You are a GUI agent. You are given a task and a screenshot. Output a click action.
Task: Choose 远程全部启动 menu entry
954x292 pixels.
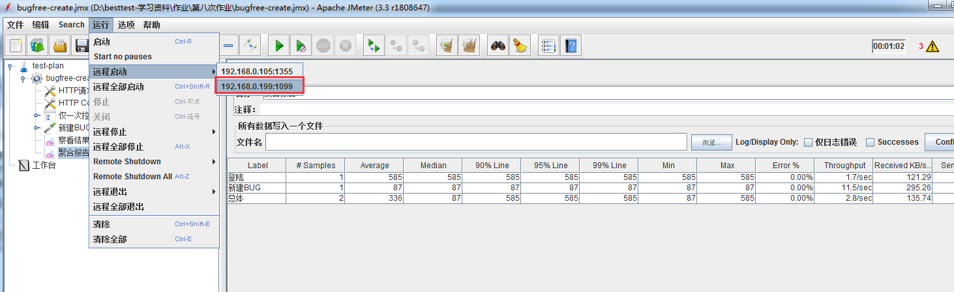point(154,87)
